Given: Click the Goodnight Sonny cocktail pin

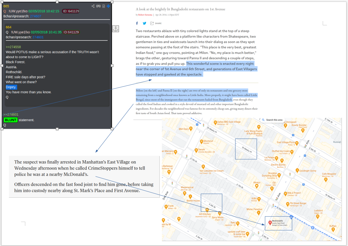Looking at the screenshot, I should (297, 170).
